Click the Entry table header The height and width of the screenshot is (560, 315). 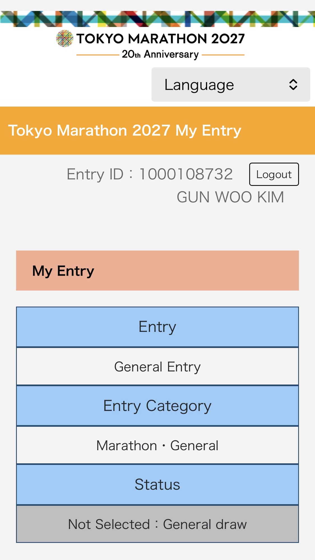pyautogui.click(x=157, y=327)
